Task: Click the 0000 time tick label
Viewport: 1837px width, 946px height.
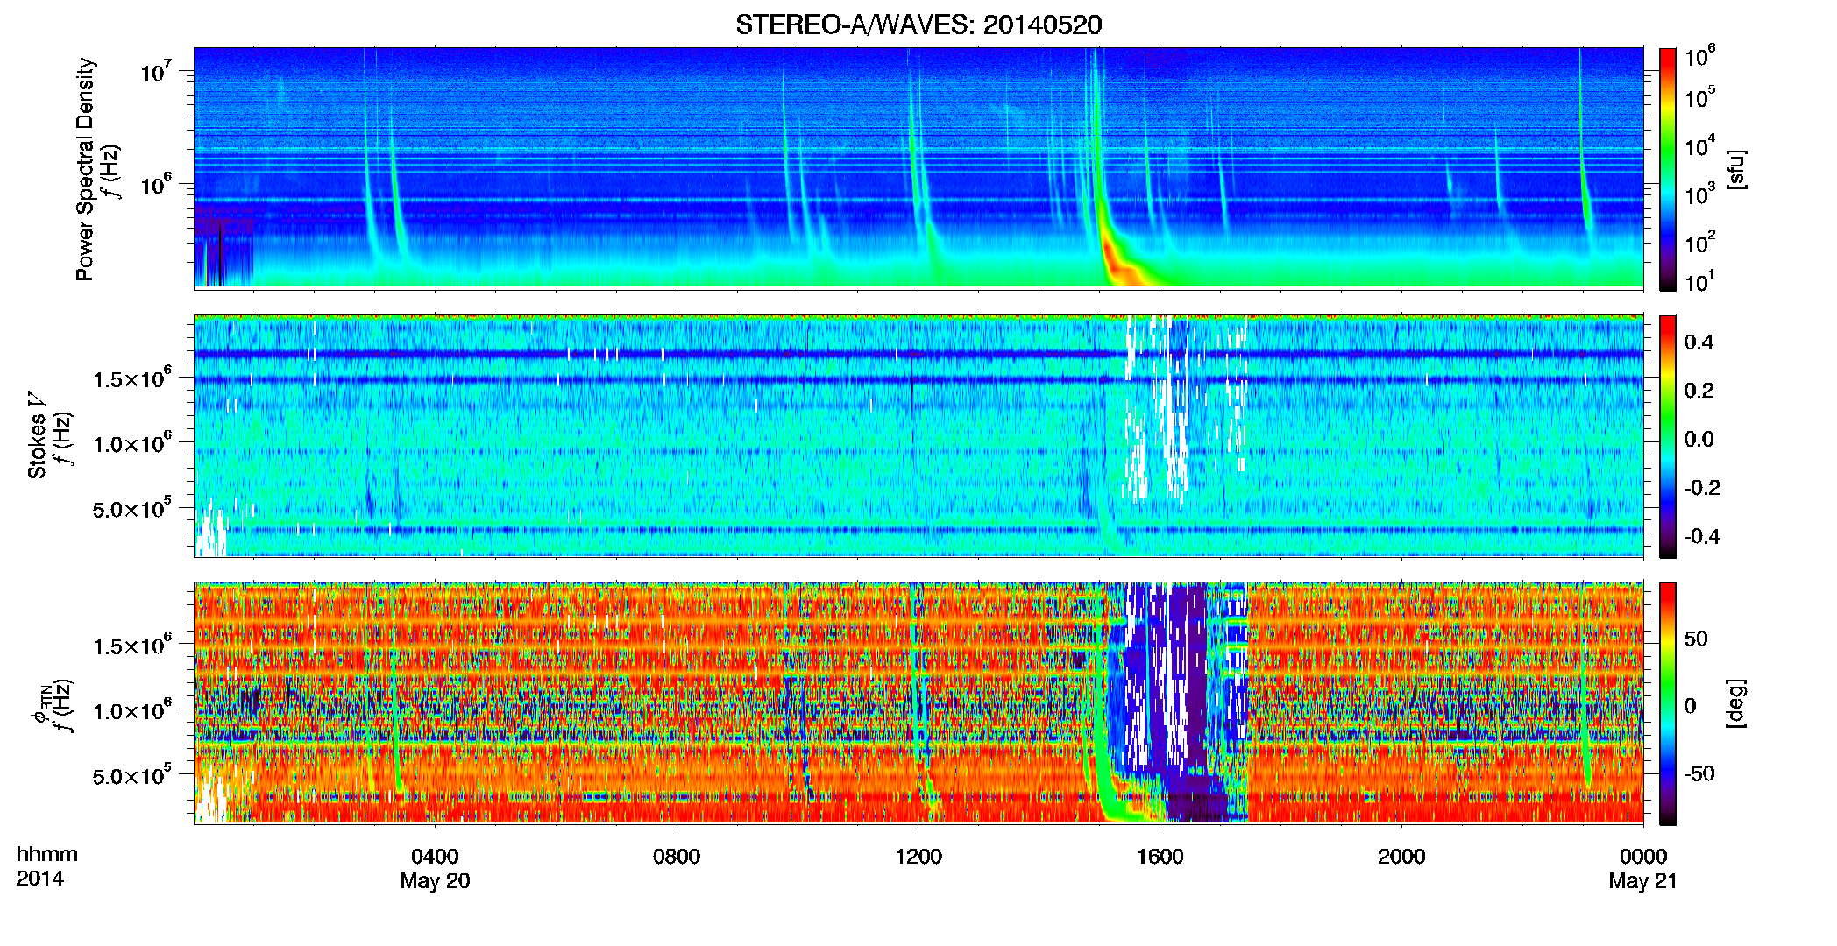Action: [x=1643, y=856]
